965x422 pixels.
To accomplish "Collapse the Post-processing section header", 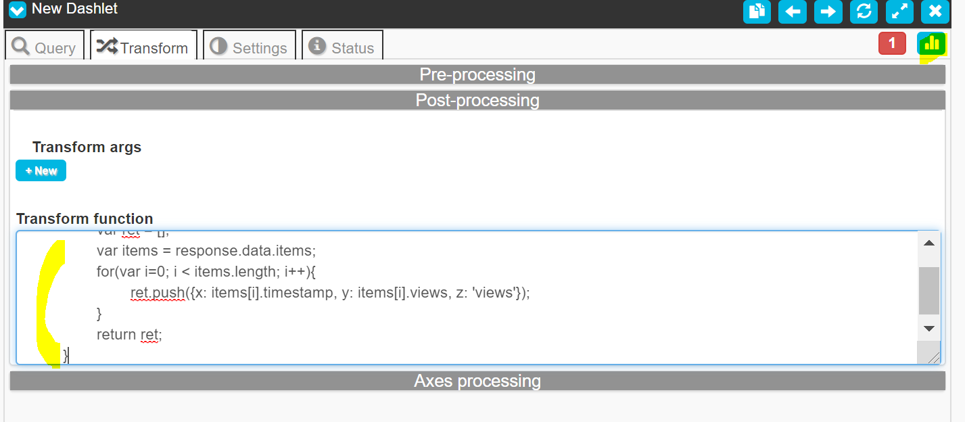I will [x=477, y=100].
